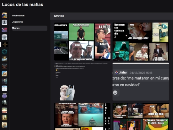This screenshot has width=173, height=130.
Task: Open the Resumen sin contexto día 2 meme
Action: coord(141,41)
